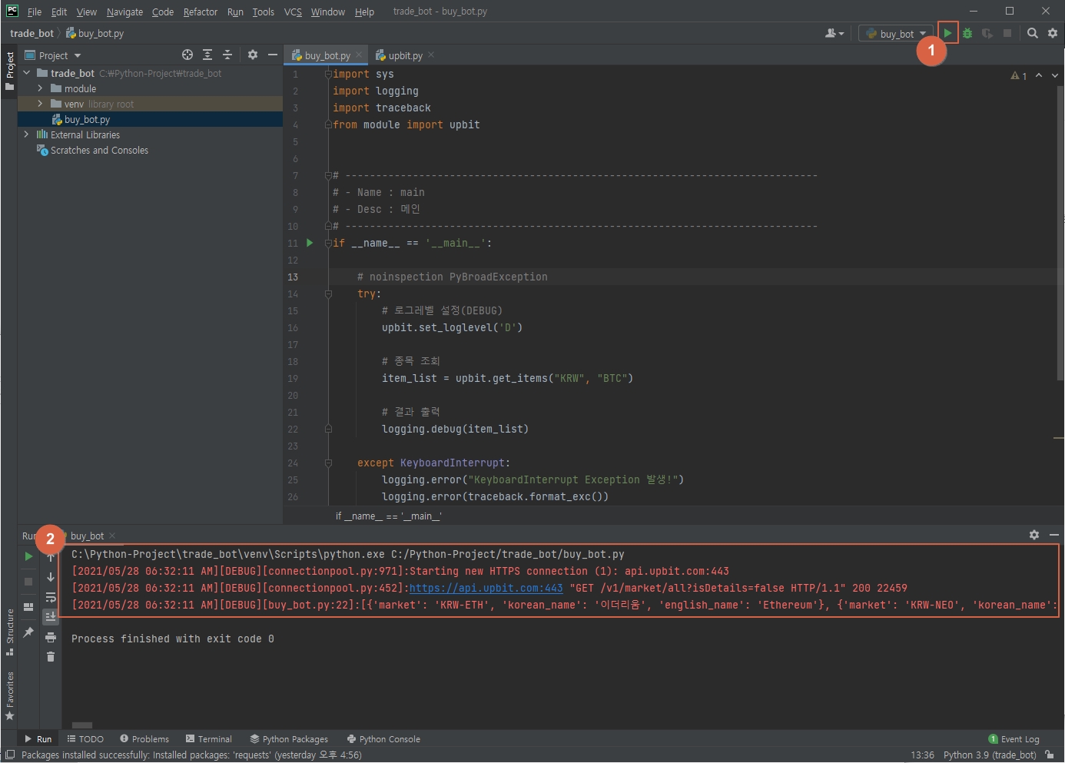Toggle scroll to end in Run console
1065x763 pixels.
(51, 616)
